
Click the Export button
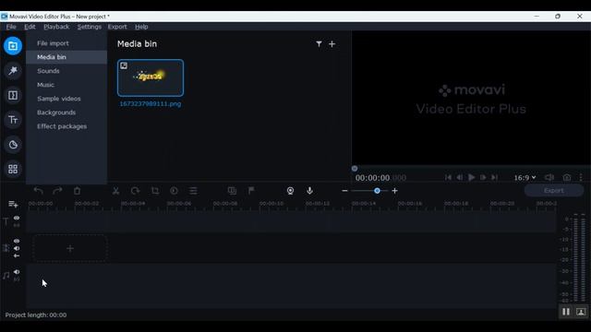tap(554, 191)
